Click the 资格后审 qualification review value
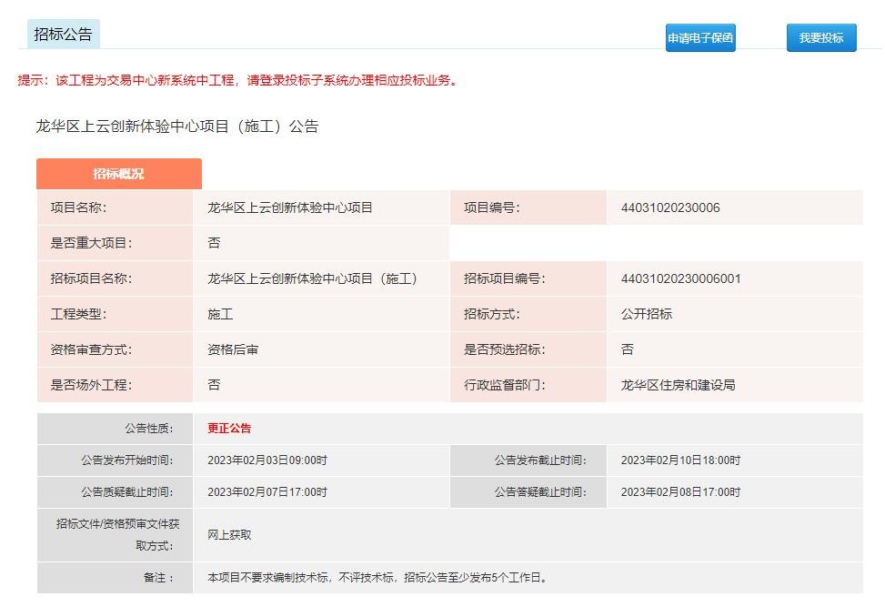The width and height of the screenshot is (885, 607). click(x=233, y=349)
